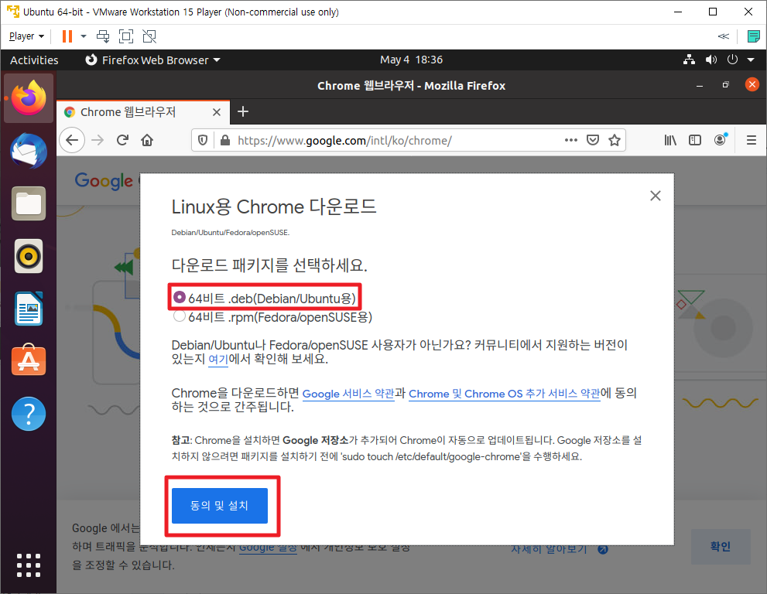
Task: Restore the Firefox window size
Action: pyautogui.click(x=725, y=85)
